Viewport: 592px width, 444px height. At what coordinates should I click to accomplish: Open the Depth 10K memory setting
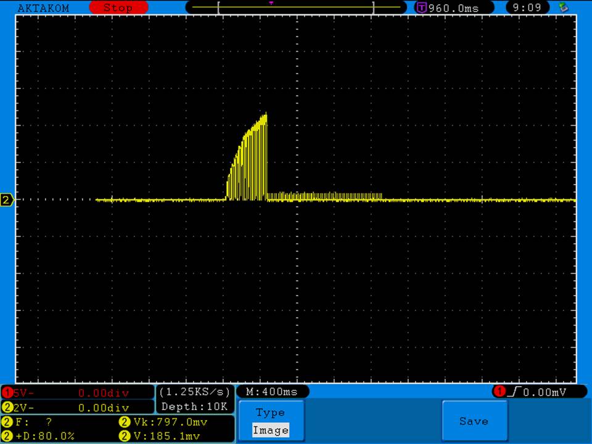click(x=194, y=406)
